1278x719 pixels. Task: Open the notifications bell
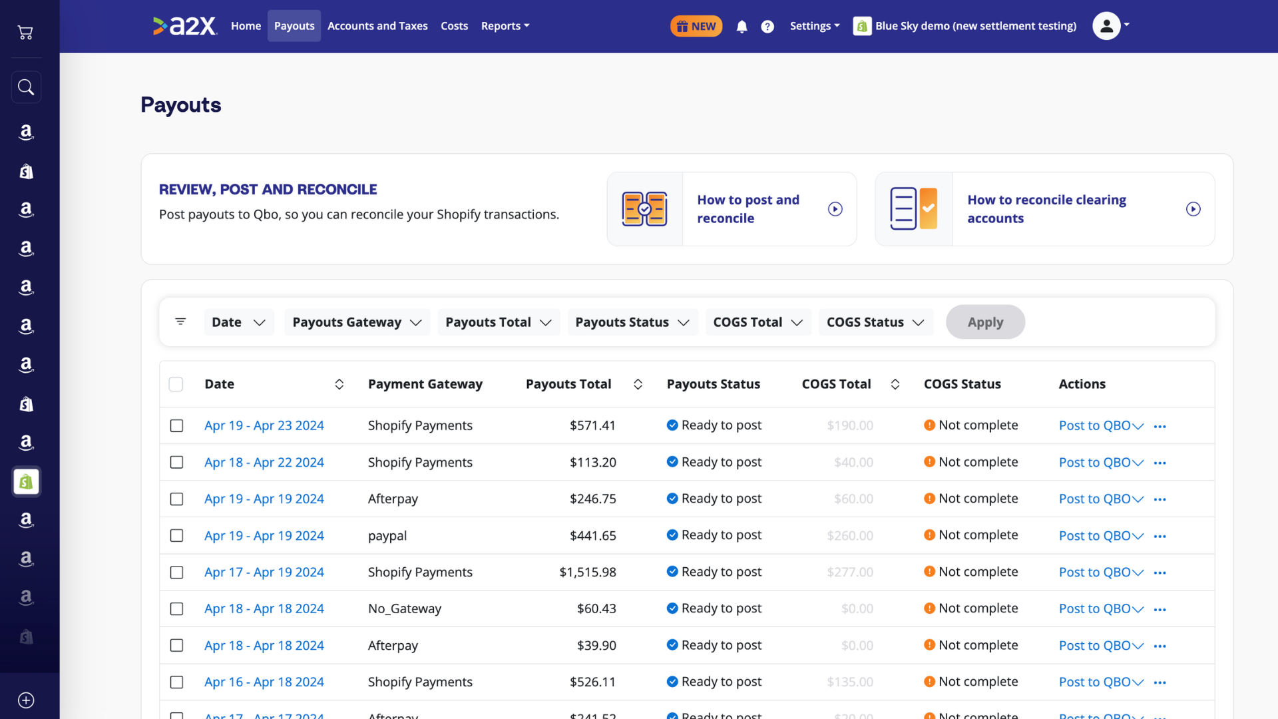point(742,26)
